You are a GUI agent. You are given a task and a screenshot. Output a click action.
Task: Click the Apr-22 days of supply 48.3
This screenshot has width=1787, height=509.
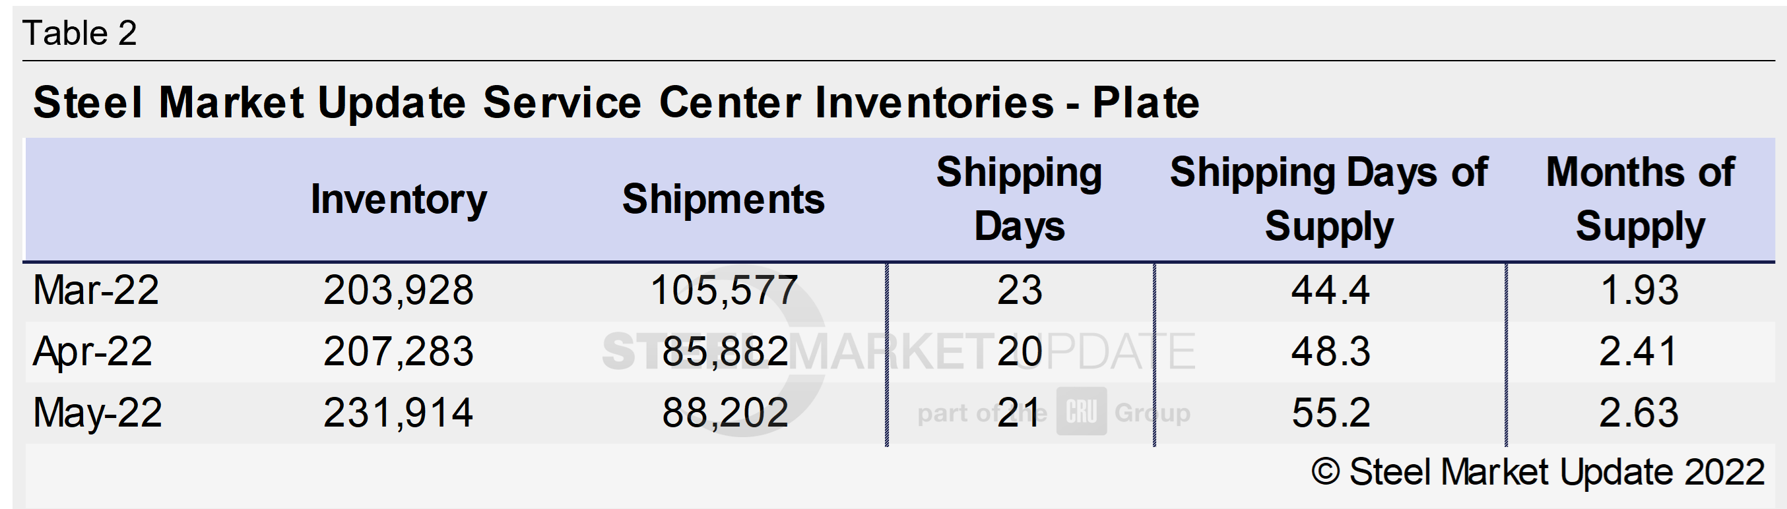click(1330, 351)
